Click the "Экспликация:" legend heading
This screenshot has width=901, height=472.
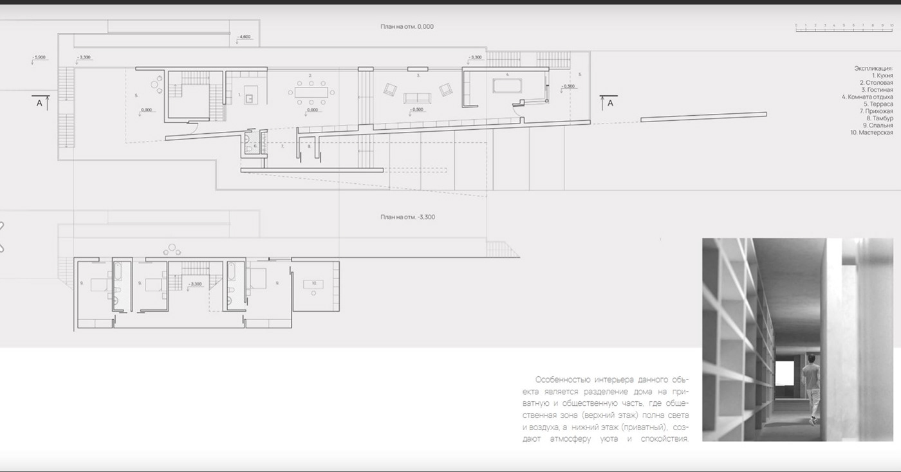point(873,68)
